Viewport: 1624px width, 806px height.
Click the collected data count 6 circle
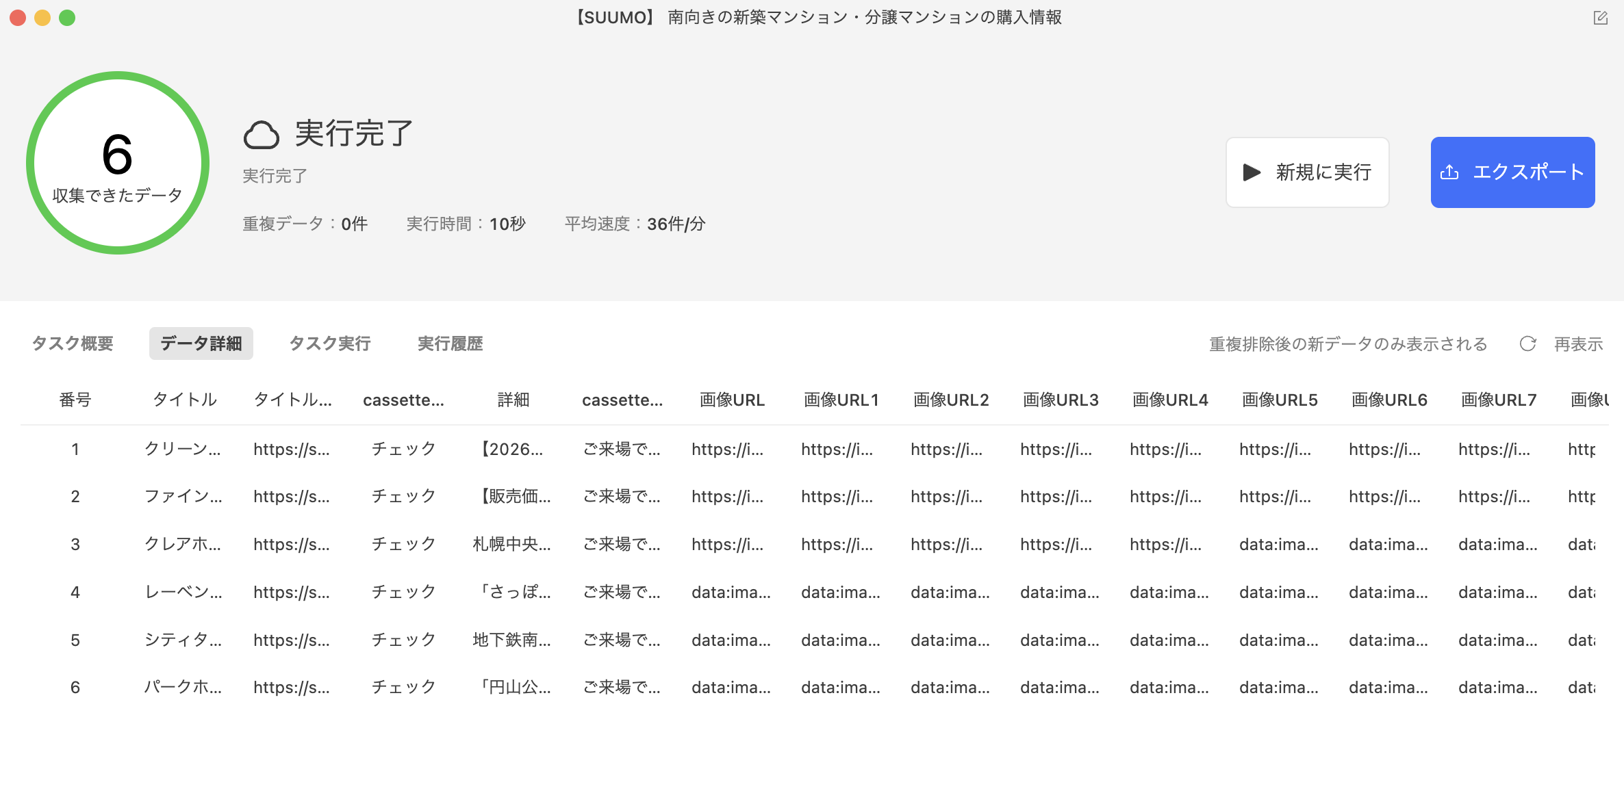click(x=118, y=163)
